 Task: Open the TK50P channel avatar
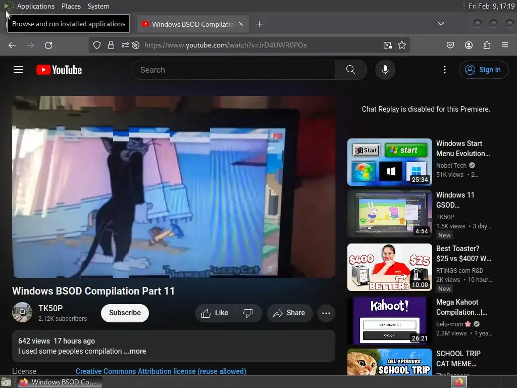click(22, 312)
